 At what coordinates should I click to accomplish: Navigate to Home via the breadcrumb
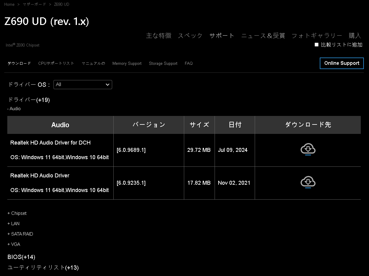tap(9, 4)
